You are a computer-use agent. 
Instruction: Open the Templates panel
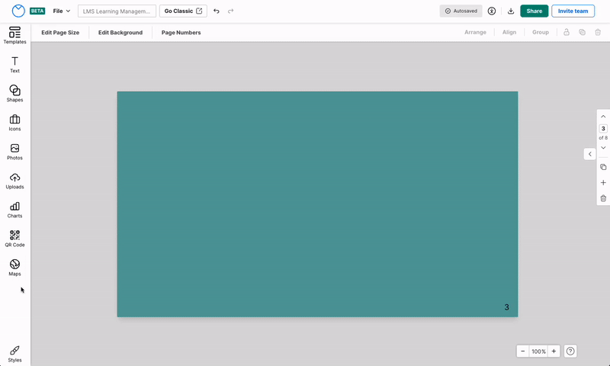pyautogui.click(x=14, y=35)
